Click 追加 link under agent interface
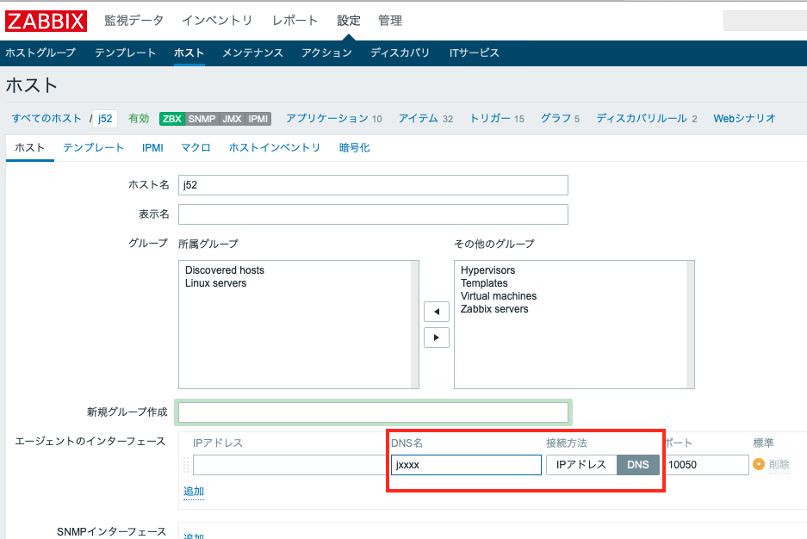 (x=194, y=492)
